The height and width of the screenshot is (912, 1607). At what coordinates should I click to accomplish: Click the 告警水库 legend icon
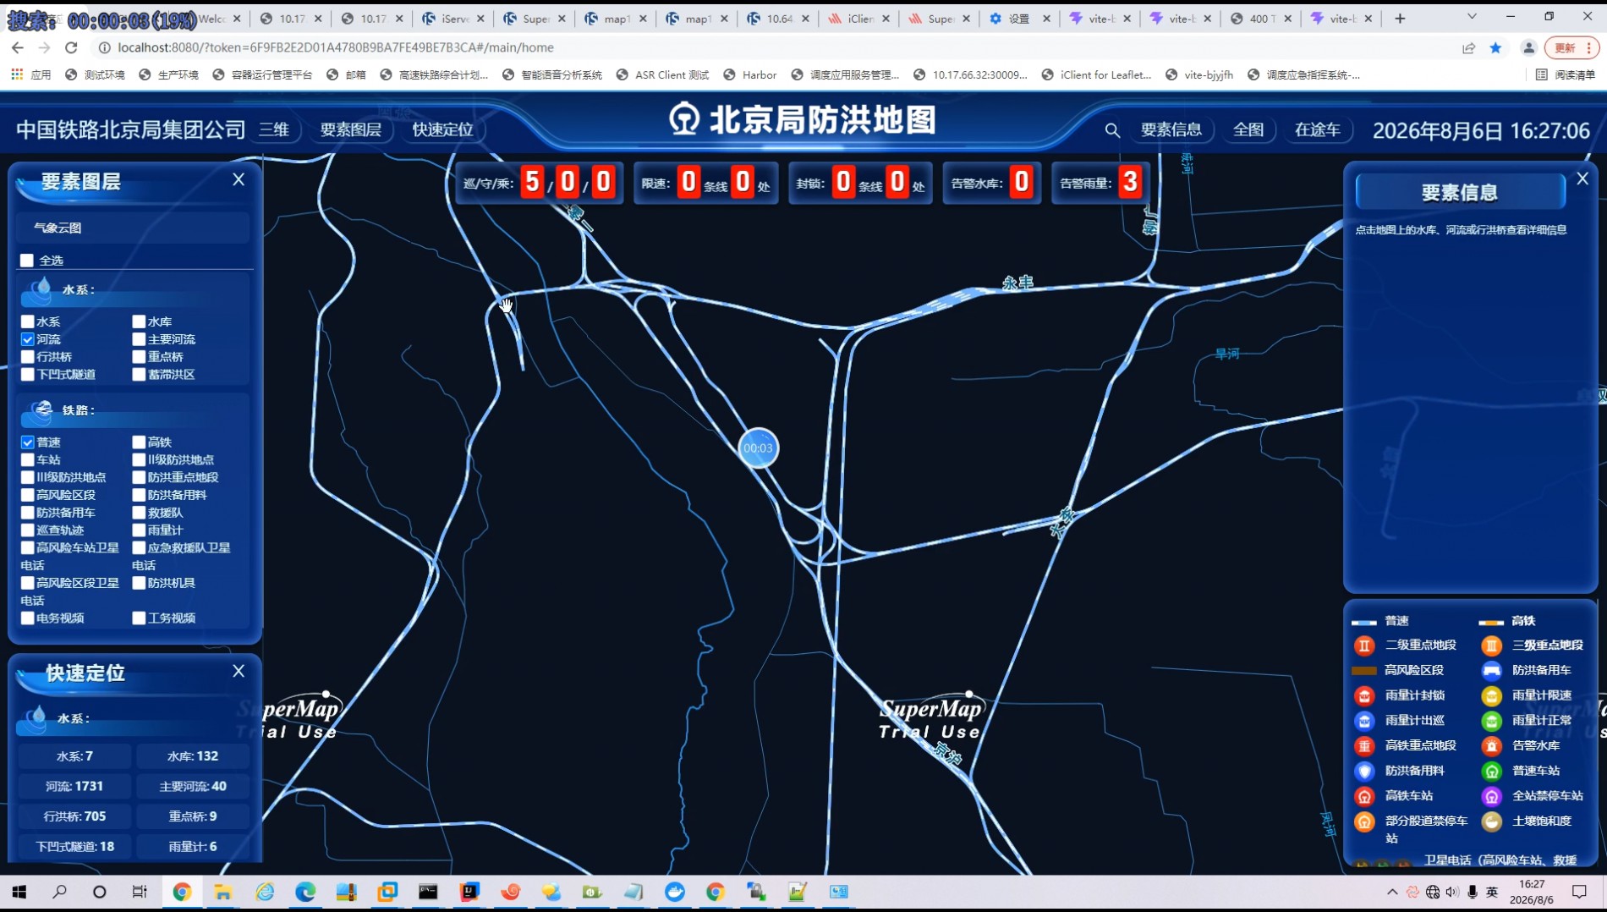pyautogui.click(x=1491, y=745)
